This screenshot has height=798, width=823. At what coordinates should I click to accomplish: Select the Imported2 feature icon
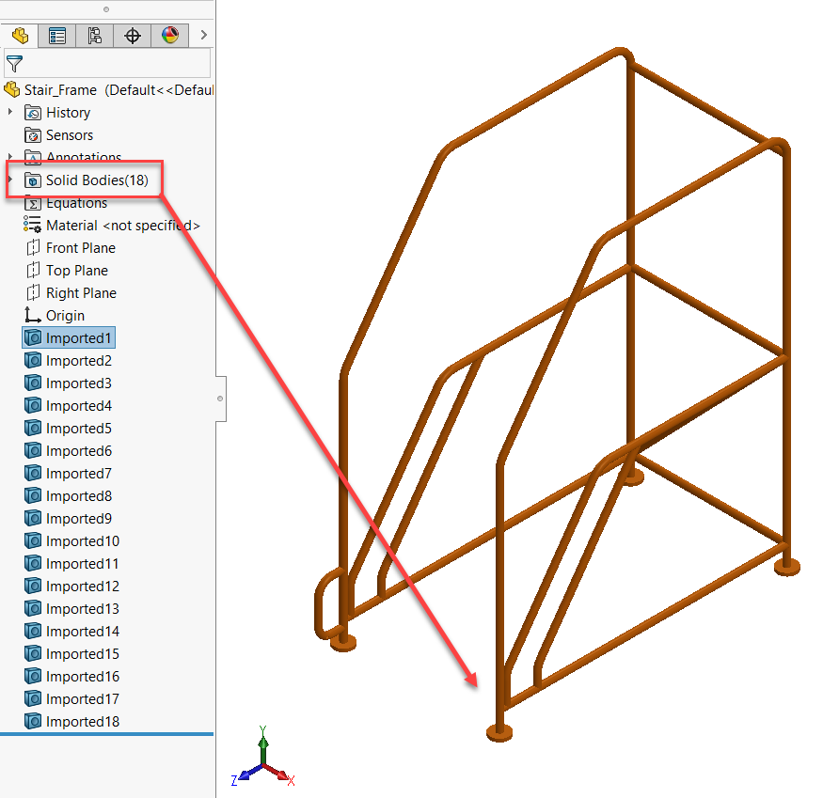[x=33, y=360]
